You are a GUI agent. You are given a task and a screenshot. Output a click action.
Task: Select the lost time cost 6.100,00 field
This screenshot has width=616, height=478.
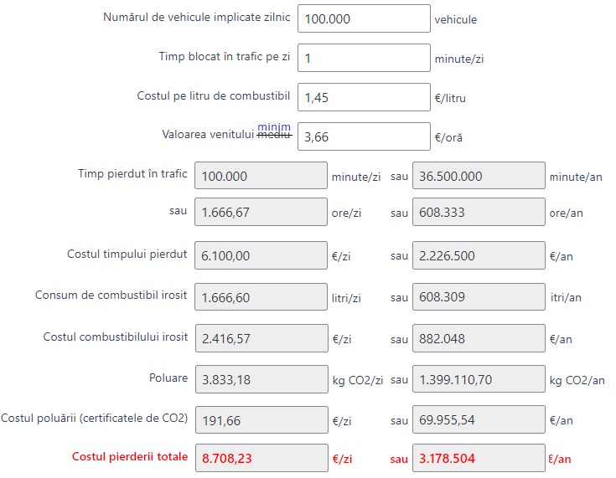click(x=261, y=255)
